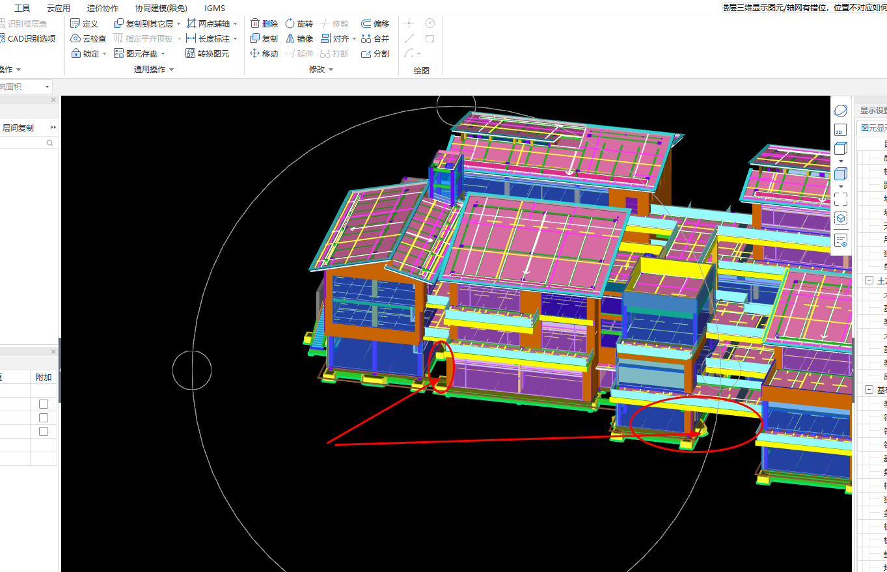Select 长度标注 length dimension tool

click(x=208, y=38)
